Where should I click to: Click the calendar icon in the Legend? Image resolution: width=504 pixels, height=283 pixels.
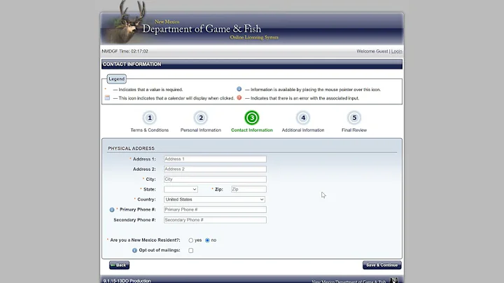(x=107, y=98)
